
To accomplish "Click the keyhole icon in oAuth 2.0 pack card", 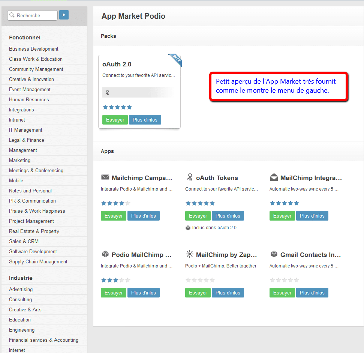I will click(x=107, y=93).
